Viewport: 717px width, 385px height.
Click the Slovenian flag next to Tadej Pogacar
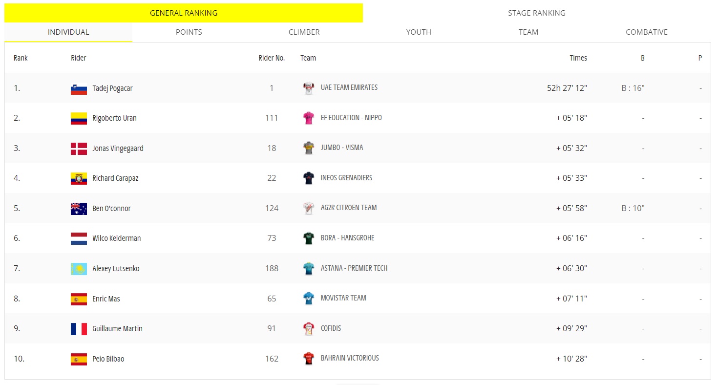point(79,88)
